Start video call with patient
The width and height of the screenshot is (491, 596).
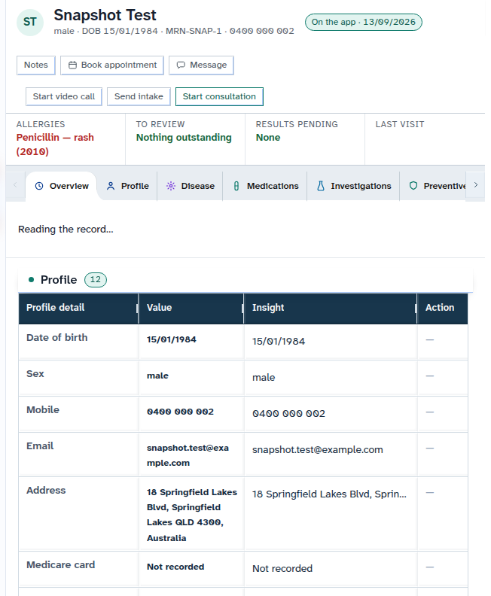click(x=64, y=96)
